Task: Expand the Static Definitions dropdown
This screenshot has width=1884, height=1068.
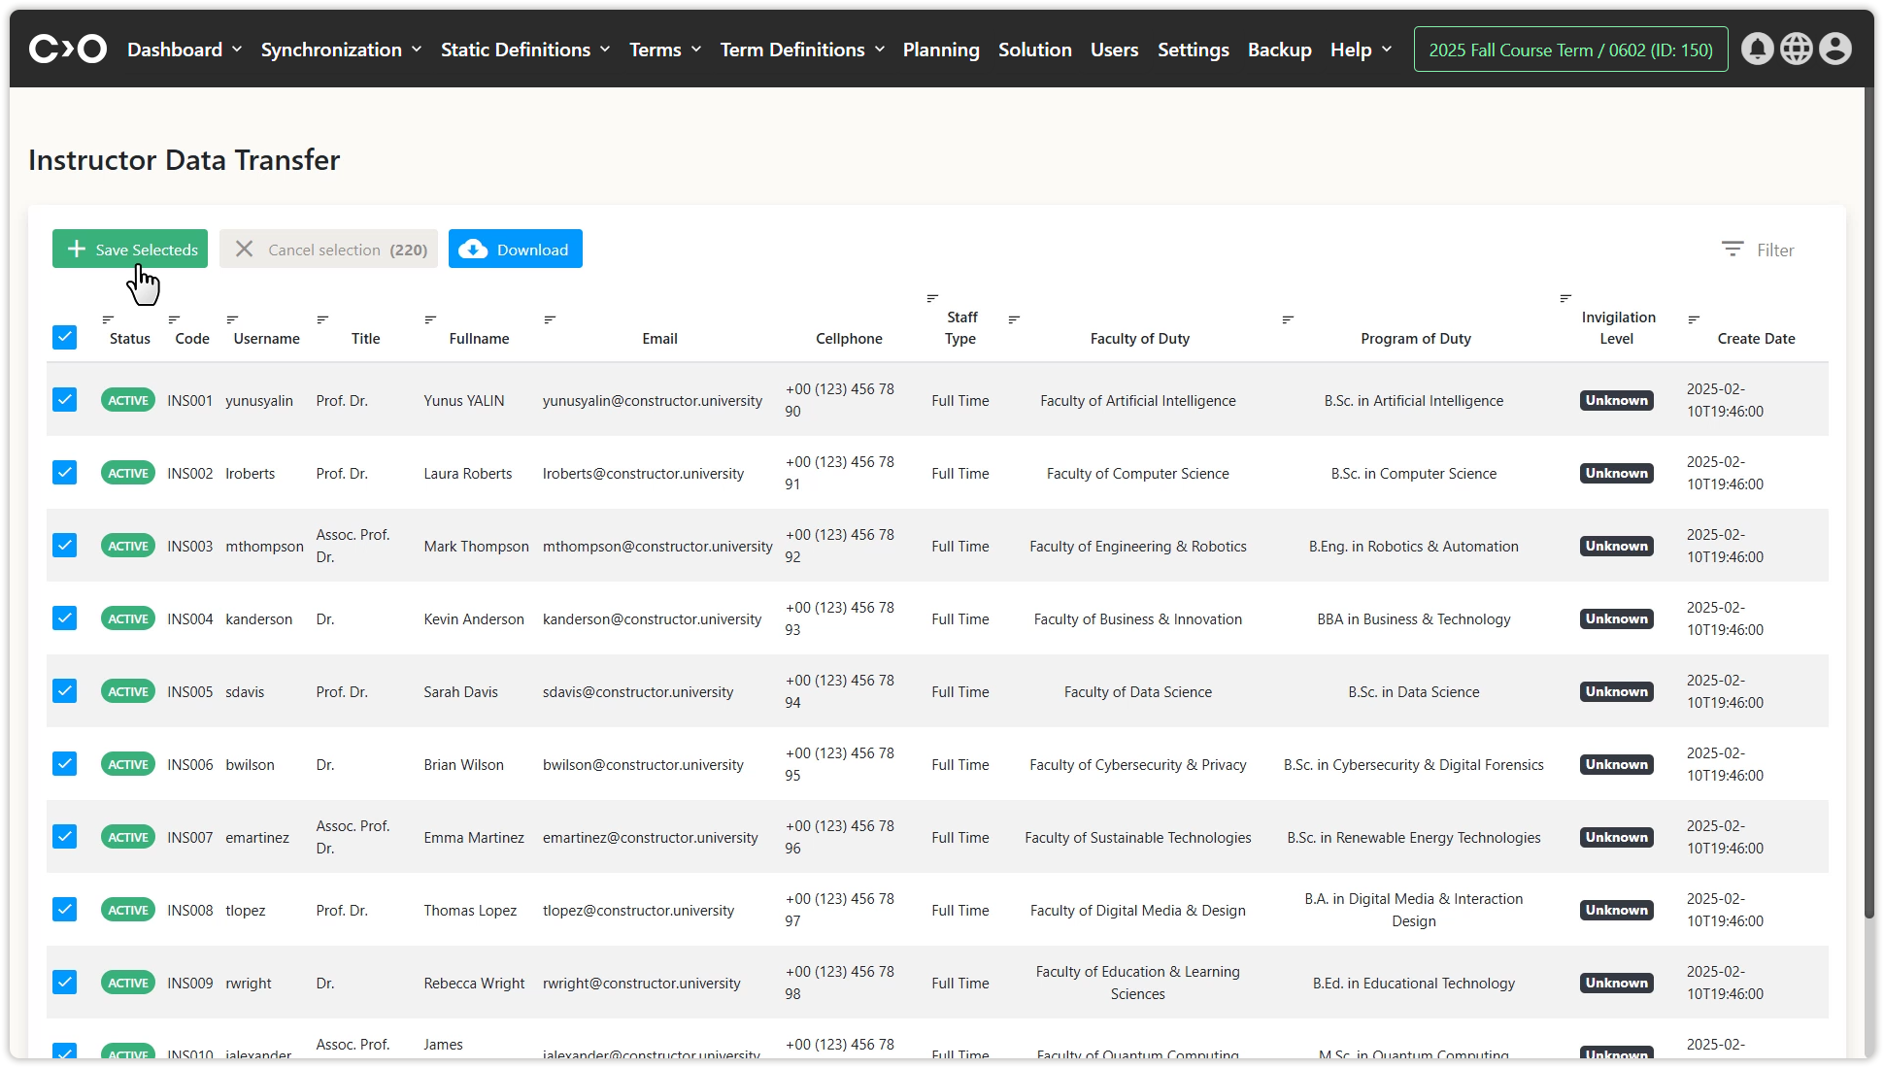Action: point(524,50)
